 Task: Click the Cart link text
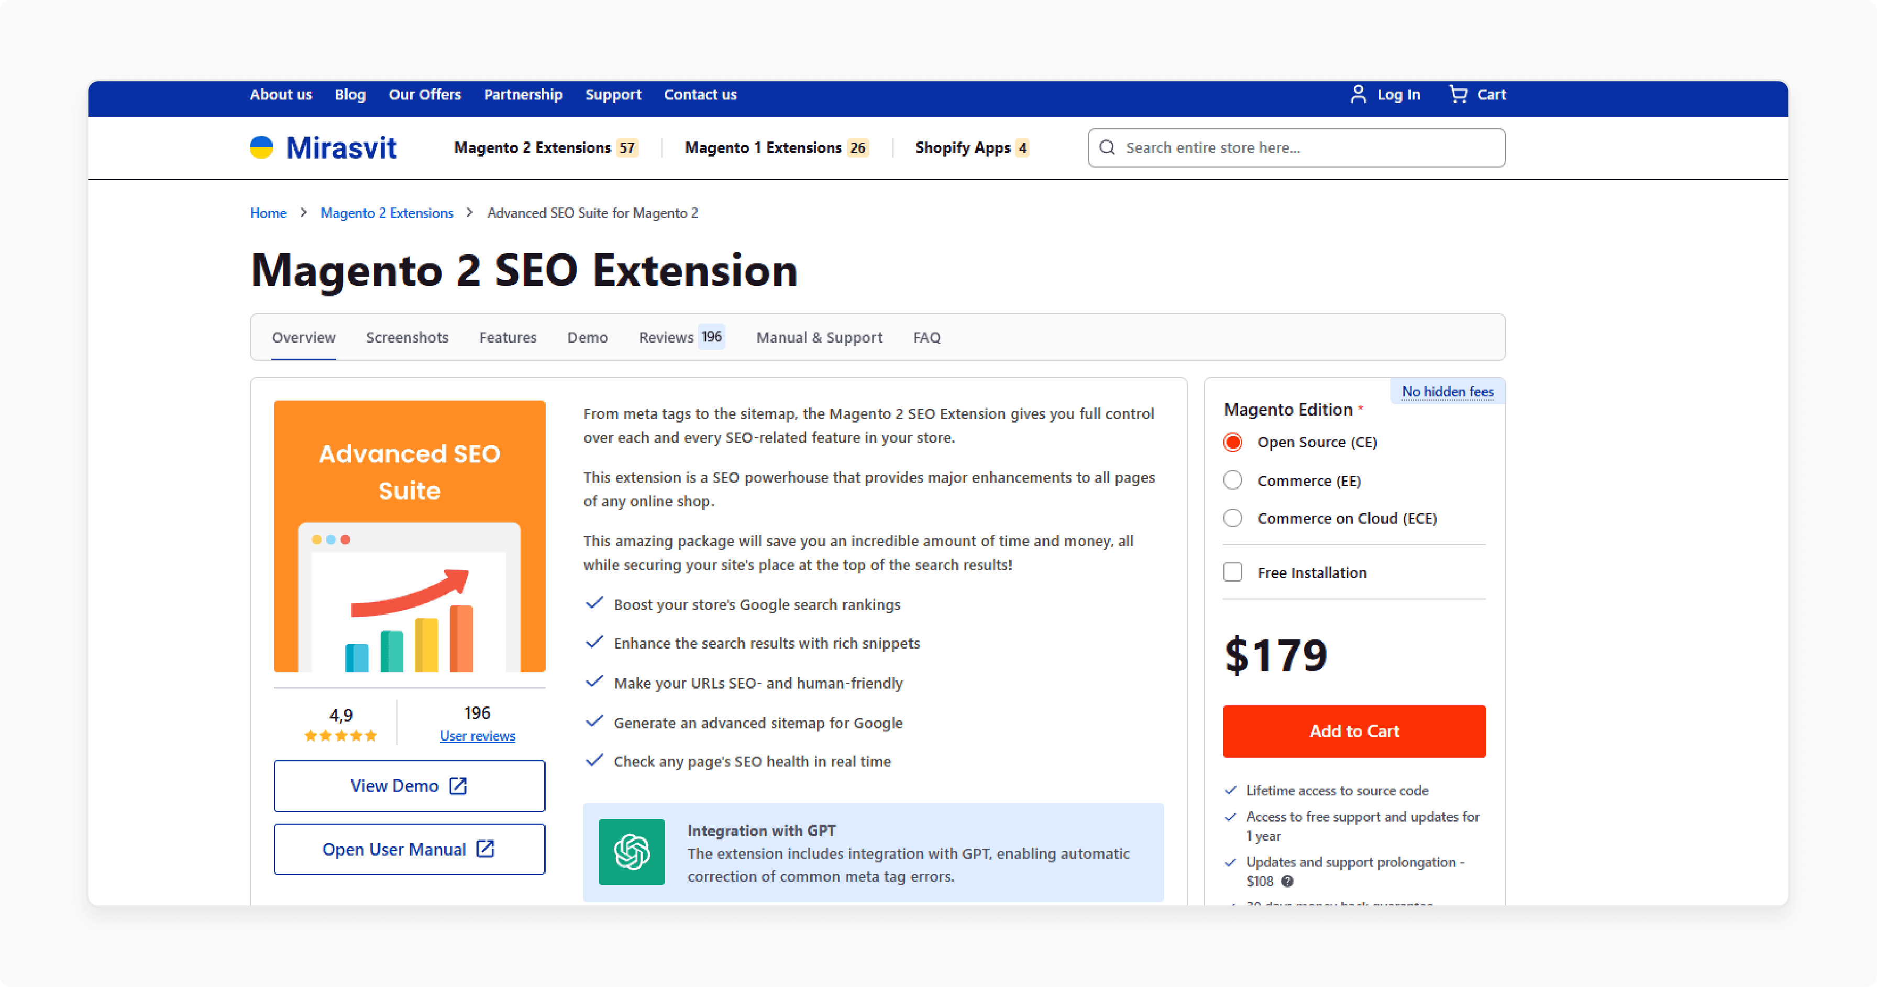[x=1492, y=94]
